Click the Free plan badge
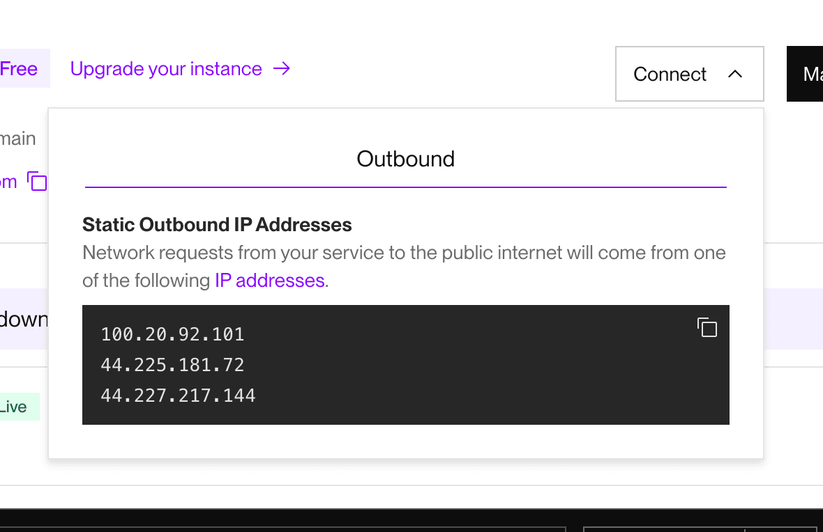Image resolution: width=823 pixels, height=532 pixels. pos(20,69)
